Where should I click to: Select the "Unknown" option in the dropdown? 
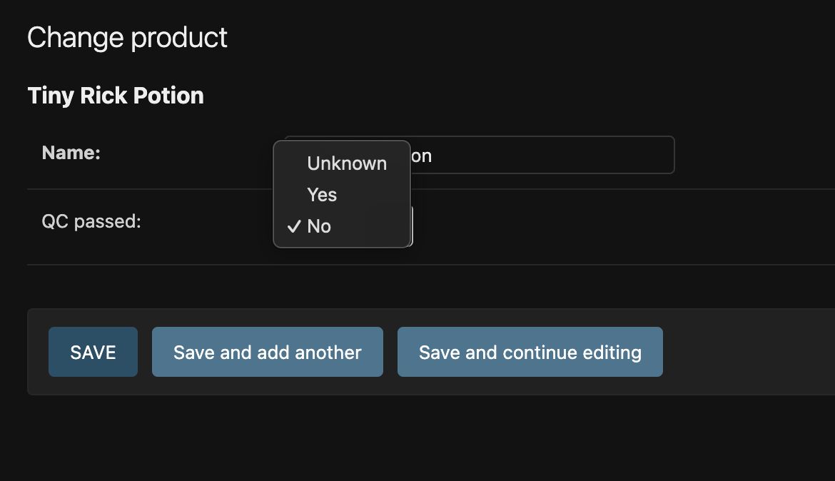[347, 163]
